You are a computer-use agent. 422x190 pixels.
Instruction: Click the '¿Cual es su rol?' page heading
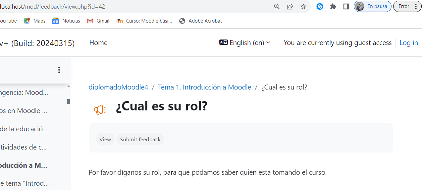pyautogui.click(x=162, y=106)
